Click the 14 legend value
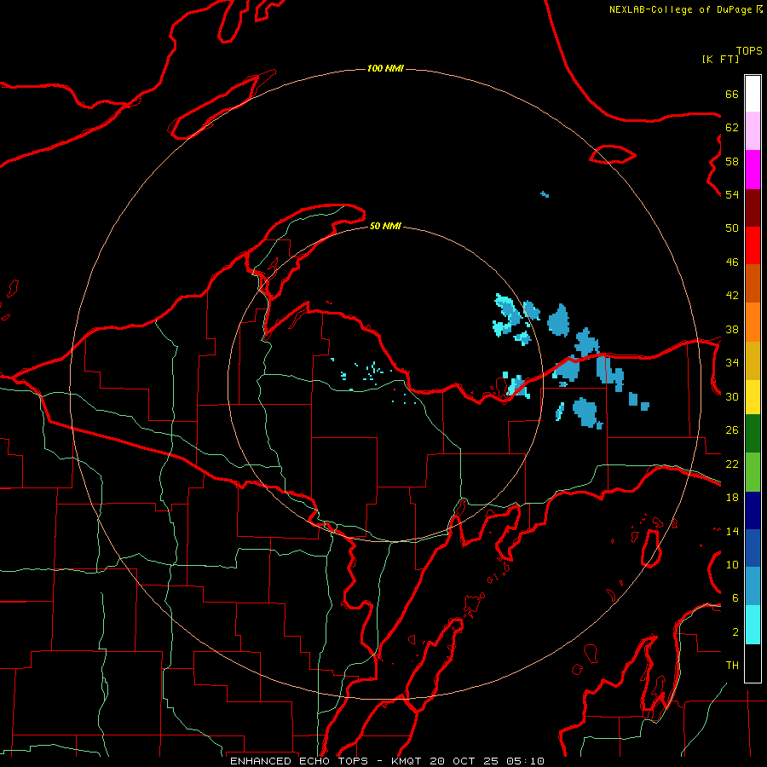The height and width of the screenshot is (767, 767). pyautogui.click(x=732, y=531)
